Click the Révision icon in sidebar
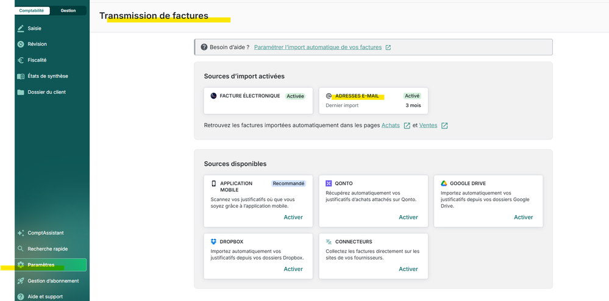This screenshot has height=301, width=609. (21, 44)
